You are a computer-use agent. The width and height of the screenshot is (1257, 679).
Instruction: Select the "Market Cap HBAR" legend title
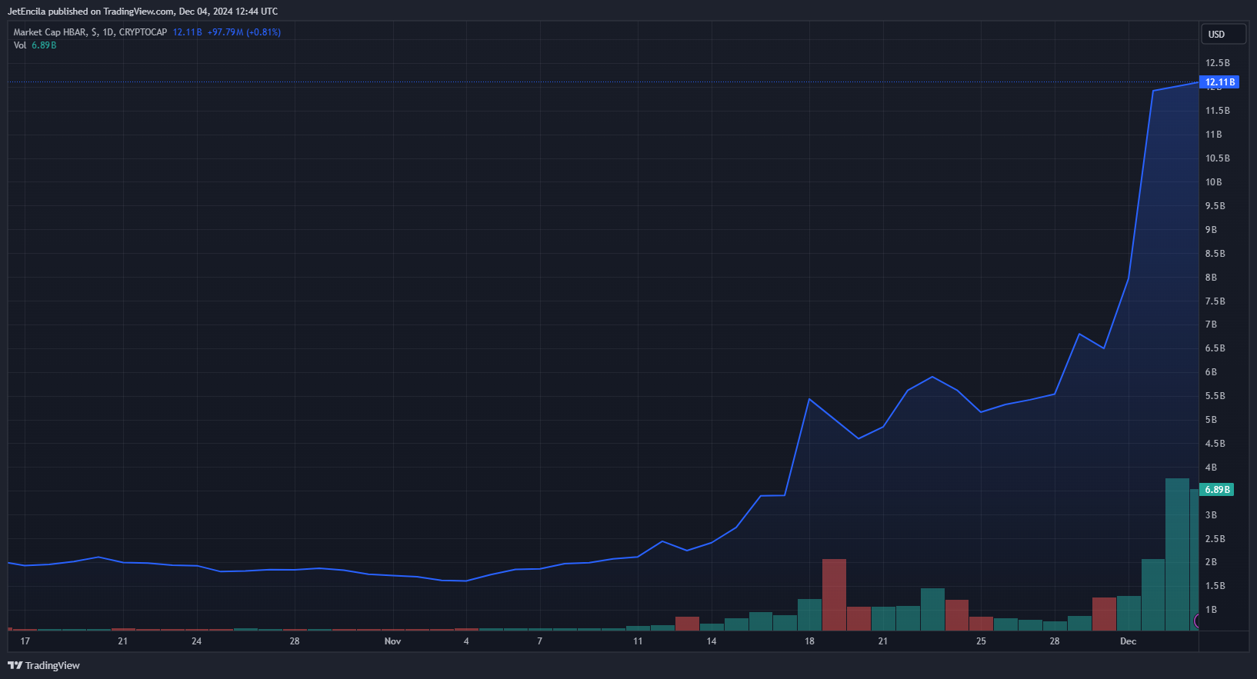[50, 32]
